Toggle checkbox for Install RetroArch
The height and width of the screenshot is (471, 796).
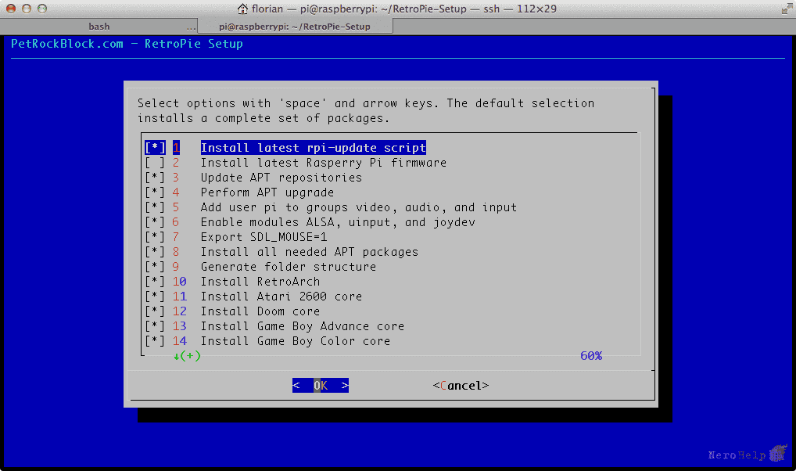point(155,282)
